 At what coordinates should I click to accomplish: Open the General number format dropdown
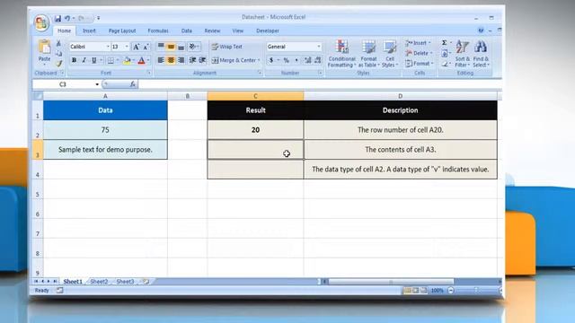(x=319, y=47)
